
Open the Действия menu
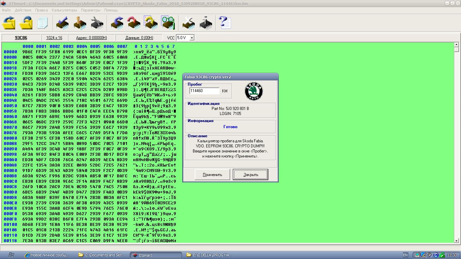click(x=23, y=10)
